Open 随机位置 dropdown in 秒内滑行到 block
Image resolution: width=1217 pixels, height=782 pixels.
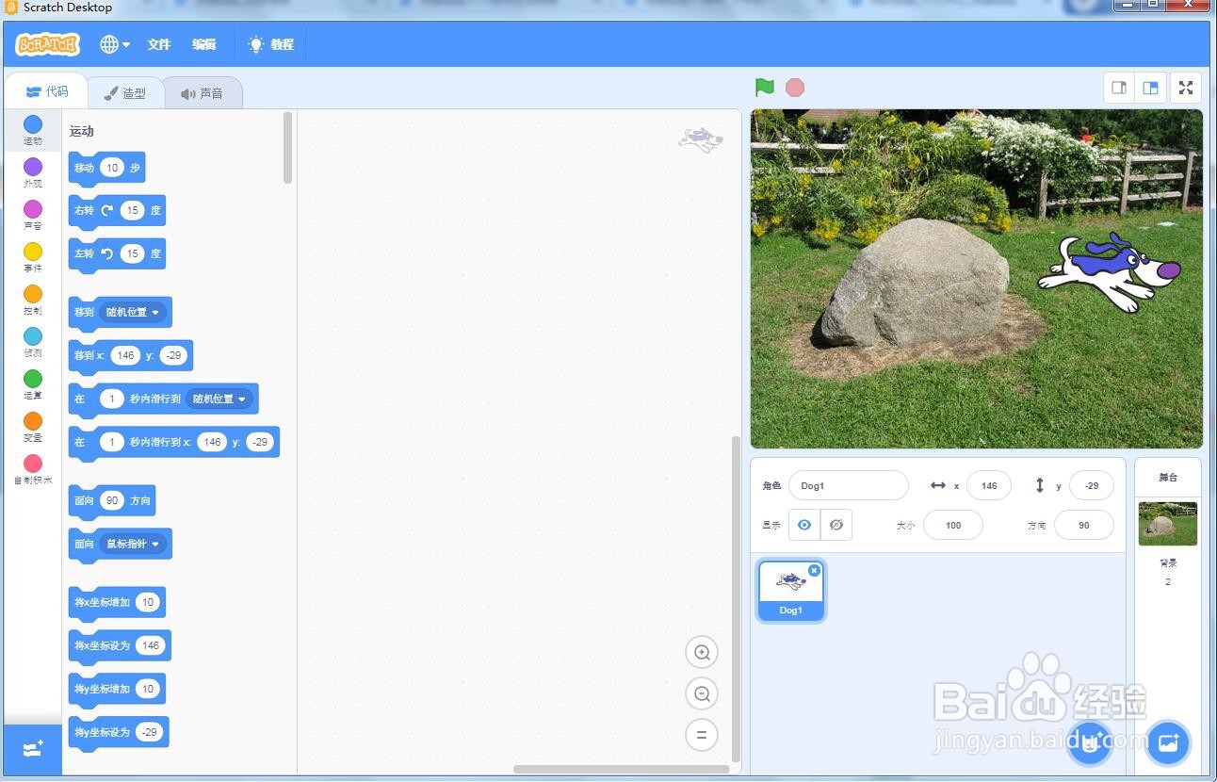(219, 399)
